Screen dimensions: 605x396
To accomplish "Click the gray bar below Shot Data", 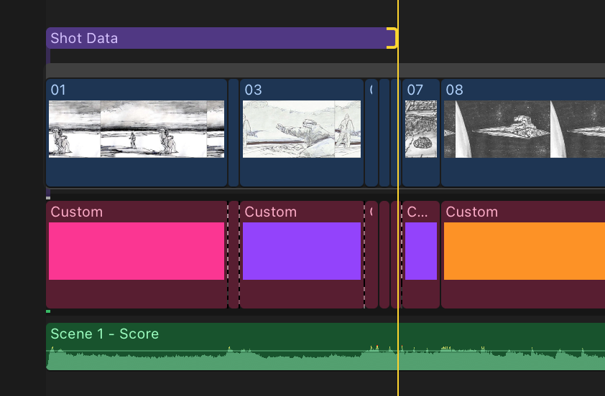I will 325,70.
